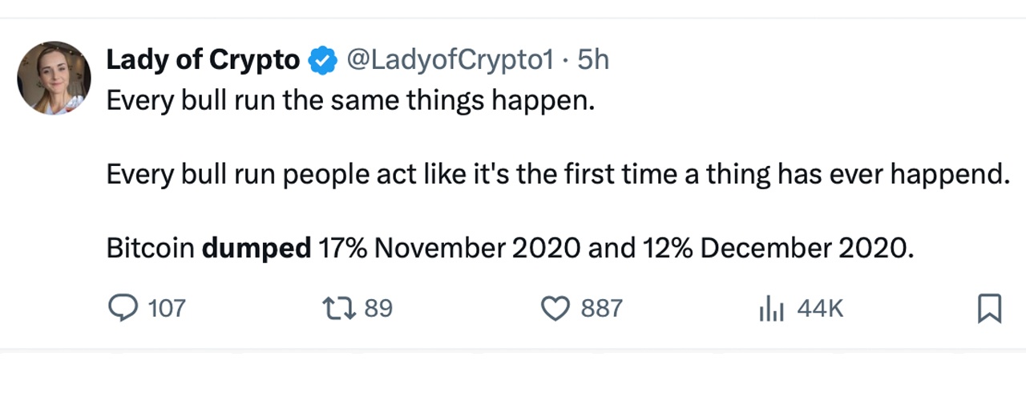Click the 887 likes count
The image size is (1026, 401).
(601, 308)
